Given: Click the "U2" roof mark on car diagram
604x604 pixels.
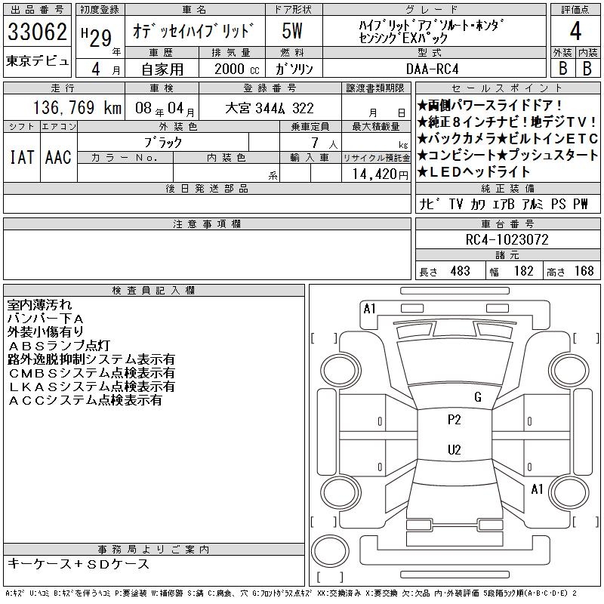Looking at the screenshot, I should [455, 450].
